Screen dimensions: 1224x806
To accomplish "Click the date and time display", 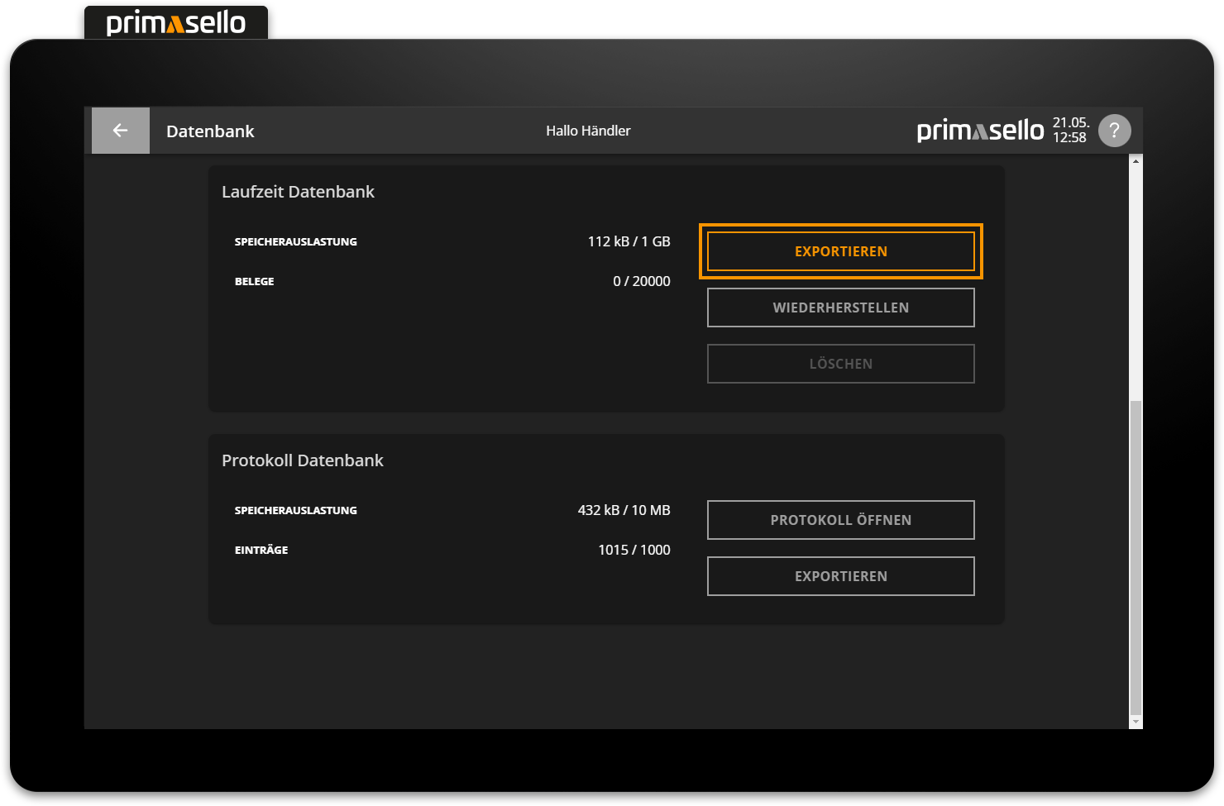I will pos(1070,131).
